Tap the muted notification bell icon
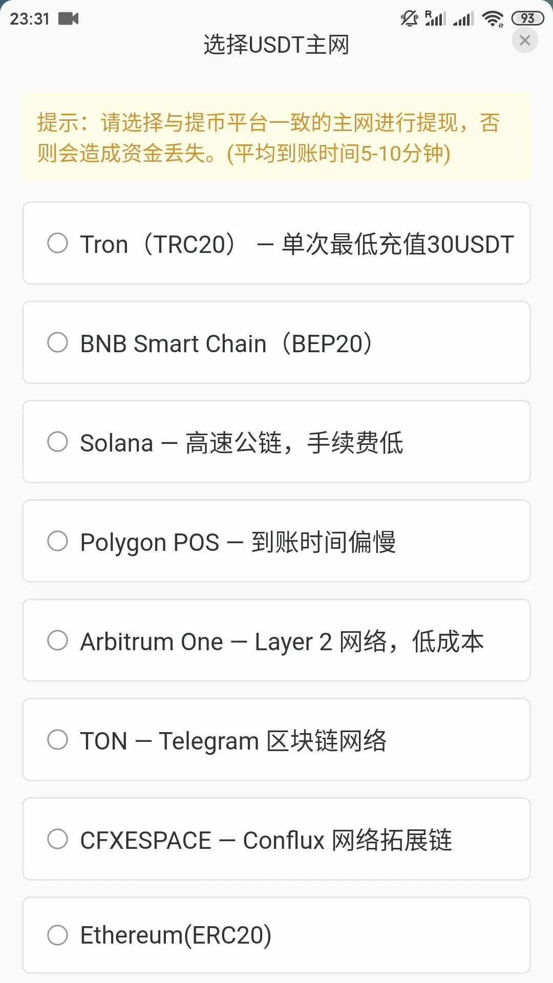553x983 pixels. coord(409,19)
